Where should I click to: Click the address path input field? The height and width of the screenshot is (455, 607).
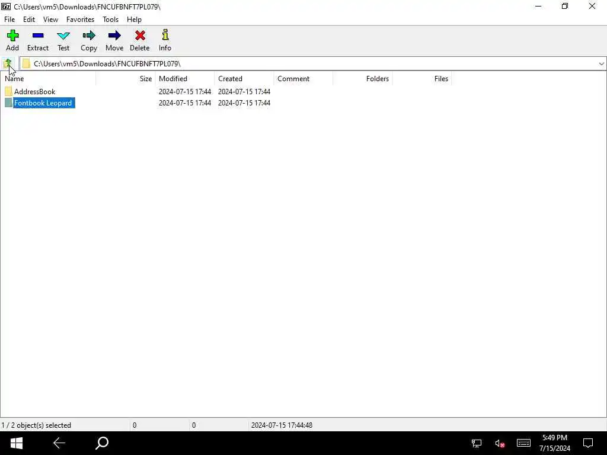coord(313,64)
